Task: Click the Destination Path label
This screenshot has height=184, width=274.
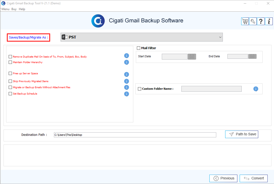Action: (x=34, y=135)
